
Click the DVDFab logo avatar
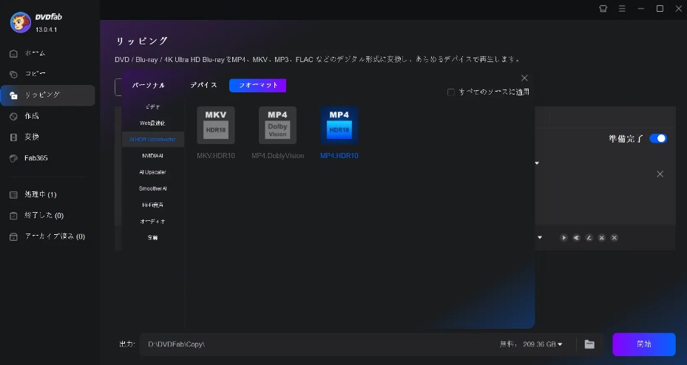coord(21,22)
